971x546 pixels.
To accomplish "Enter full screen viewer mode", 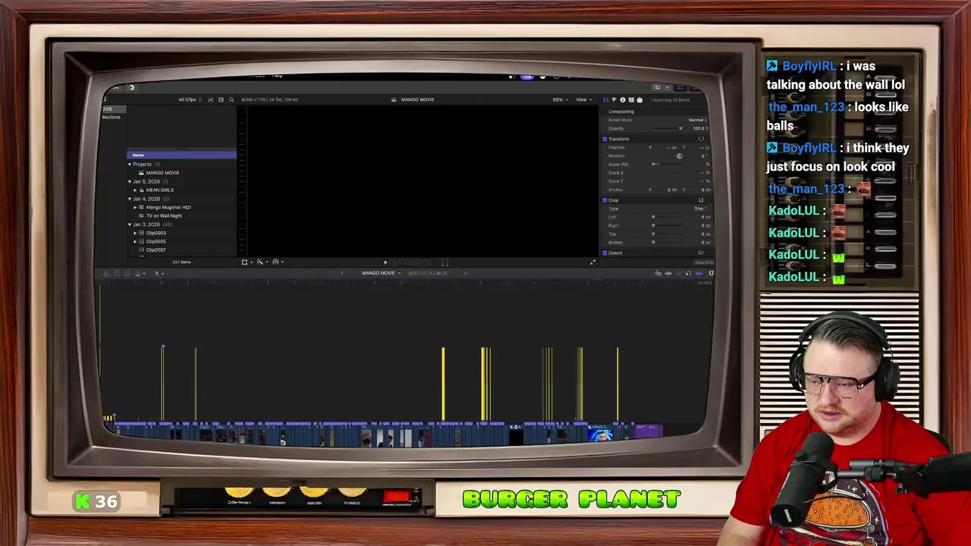I will (593, 262).
